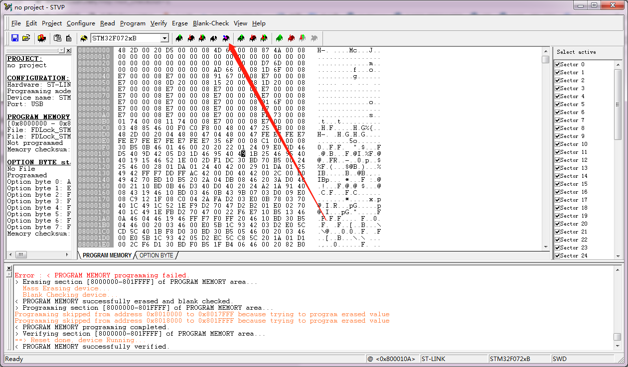Uncheck Sector 15 checkbox
628x367 pixels.
(x=557, y=184)
